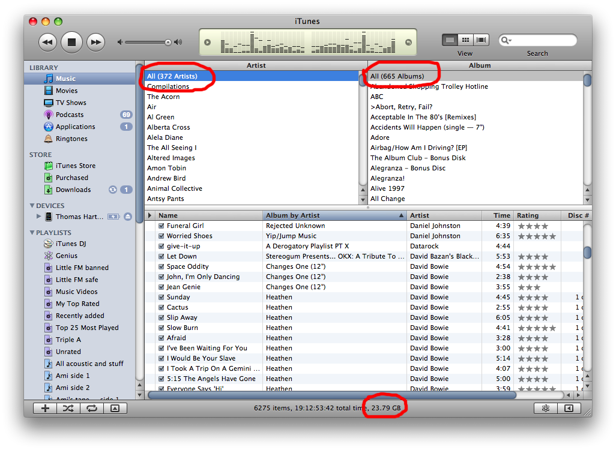Select artist Al Green
616x450 pixels.
click(252, 117)
